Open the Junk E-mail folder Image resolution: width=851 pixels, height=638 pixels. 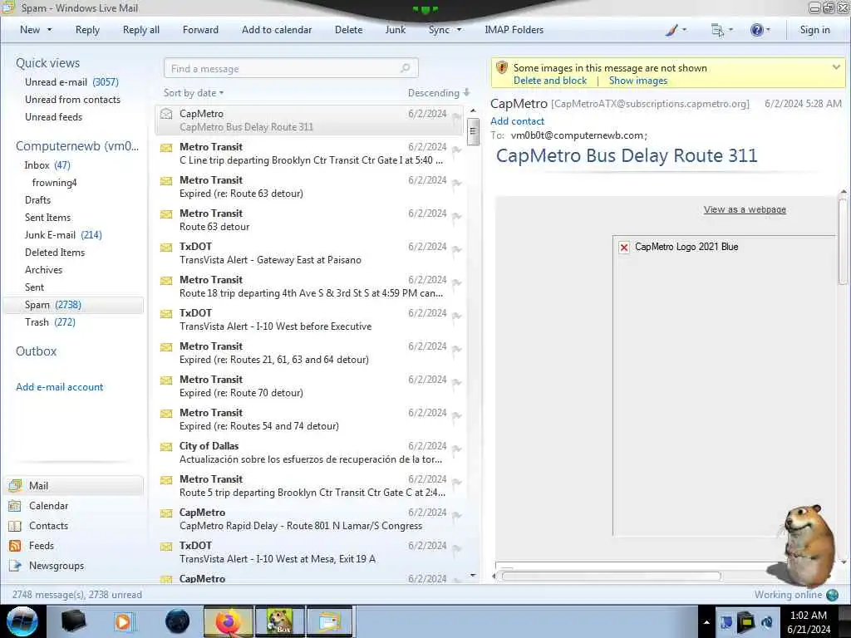63,235
